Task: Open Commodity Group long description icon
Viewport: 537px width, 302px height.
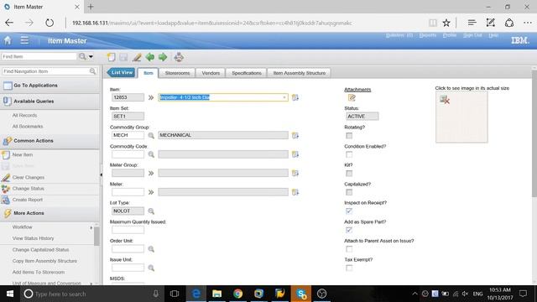Action: [x=295, y=136]
